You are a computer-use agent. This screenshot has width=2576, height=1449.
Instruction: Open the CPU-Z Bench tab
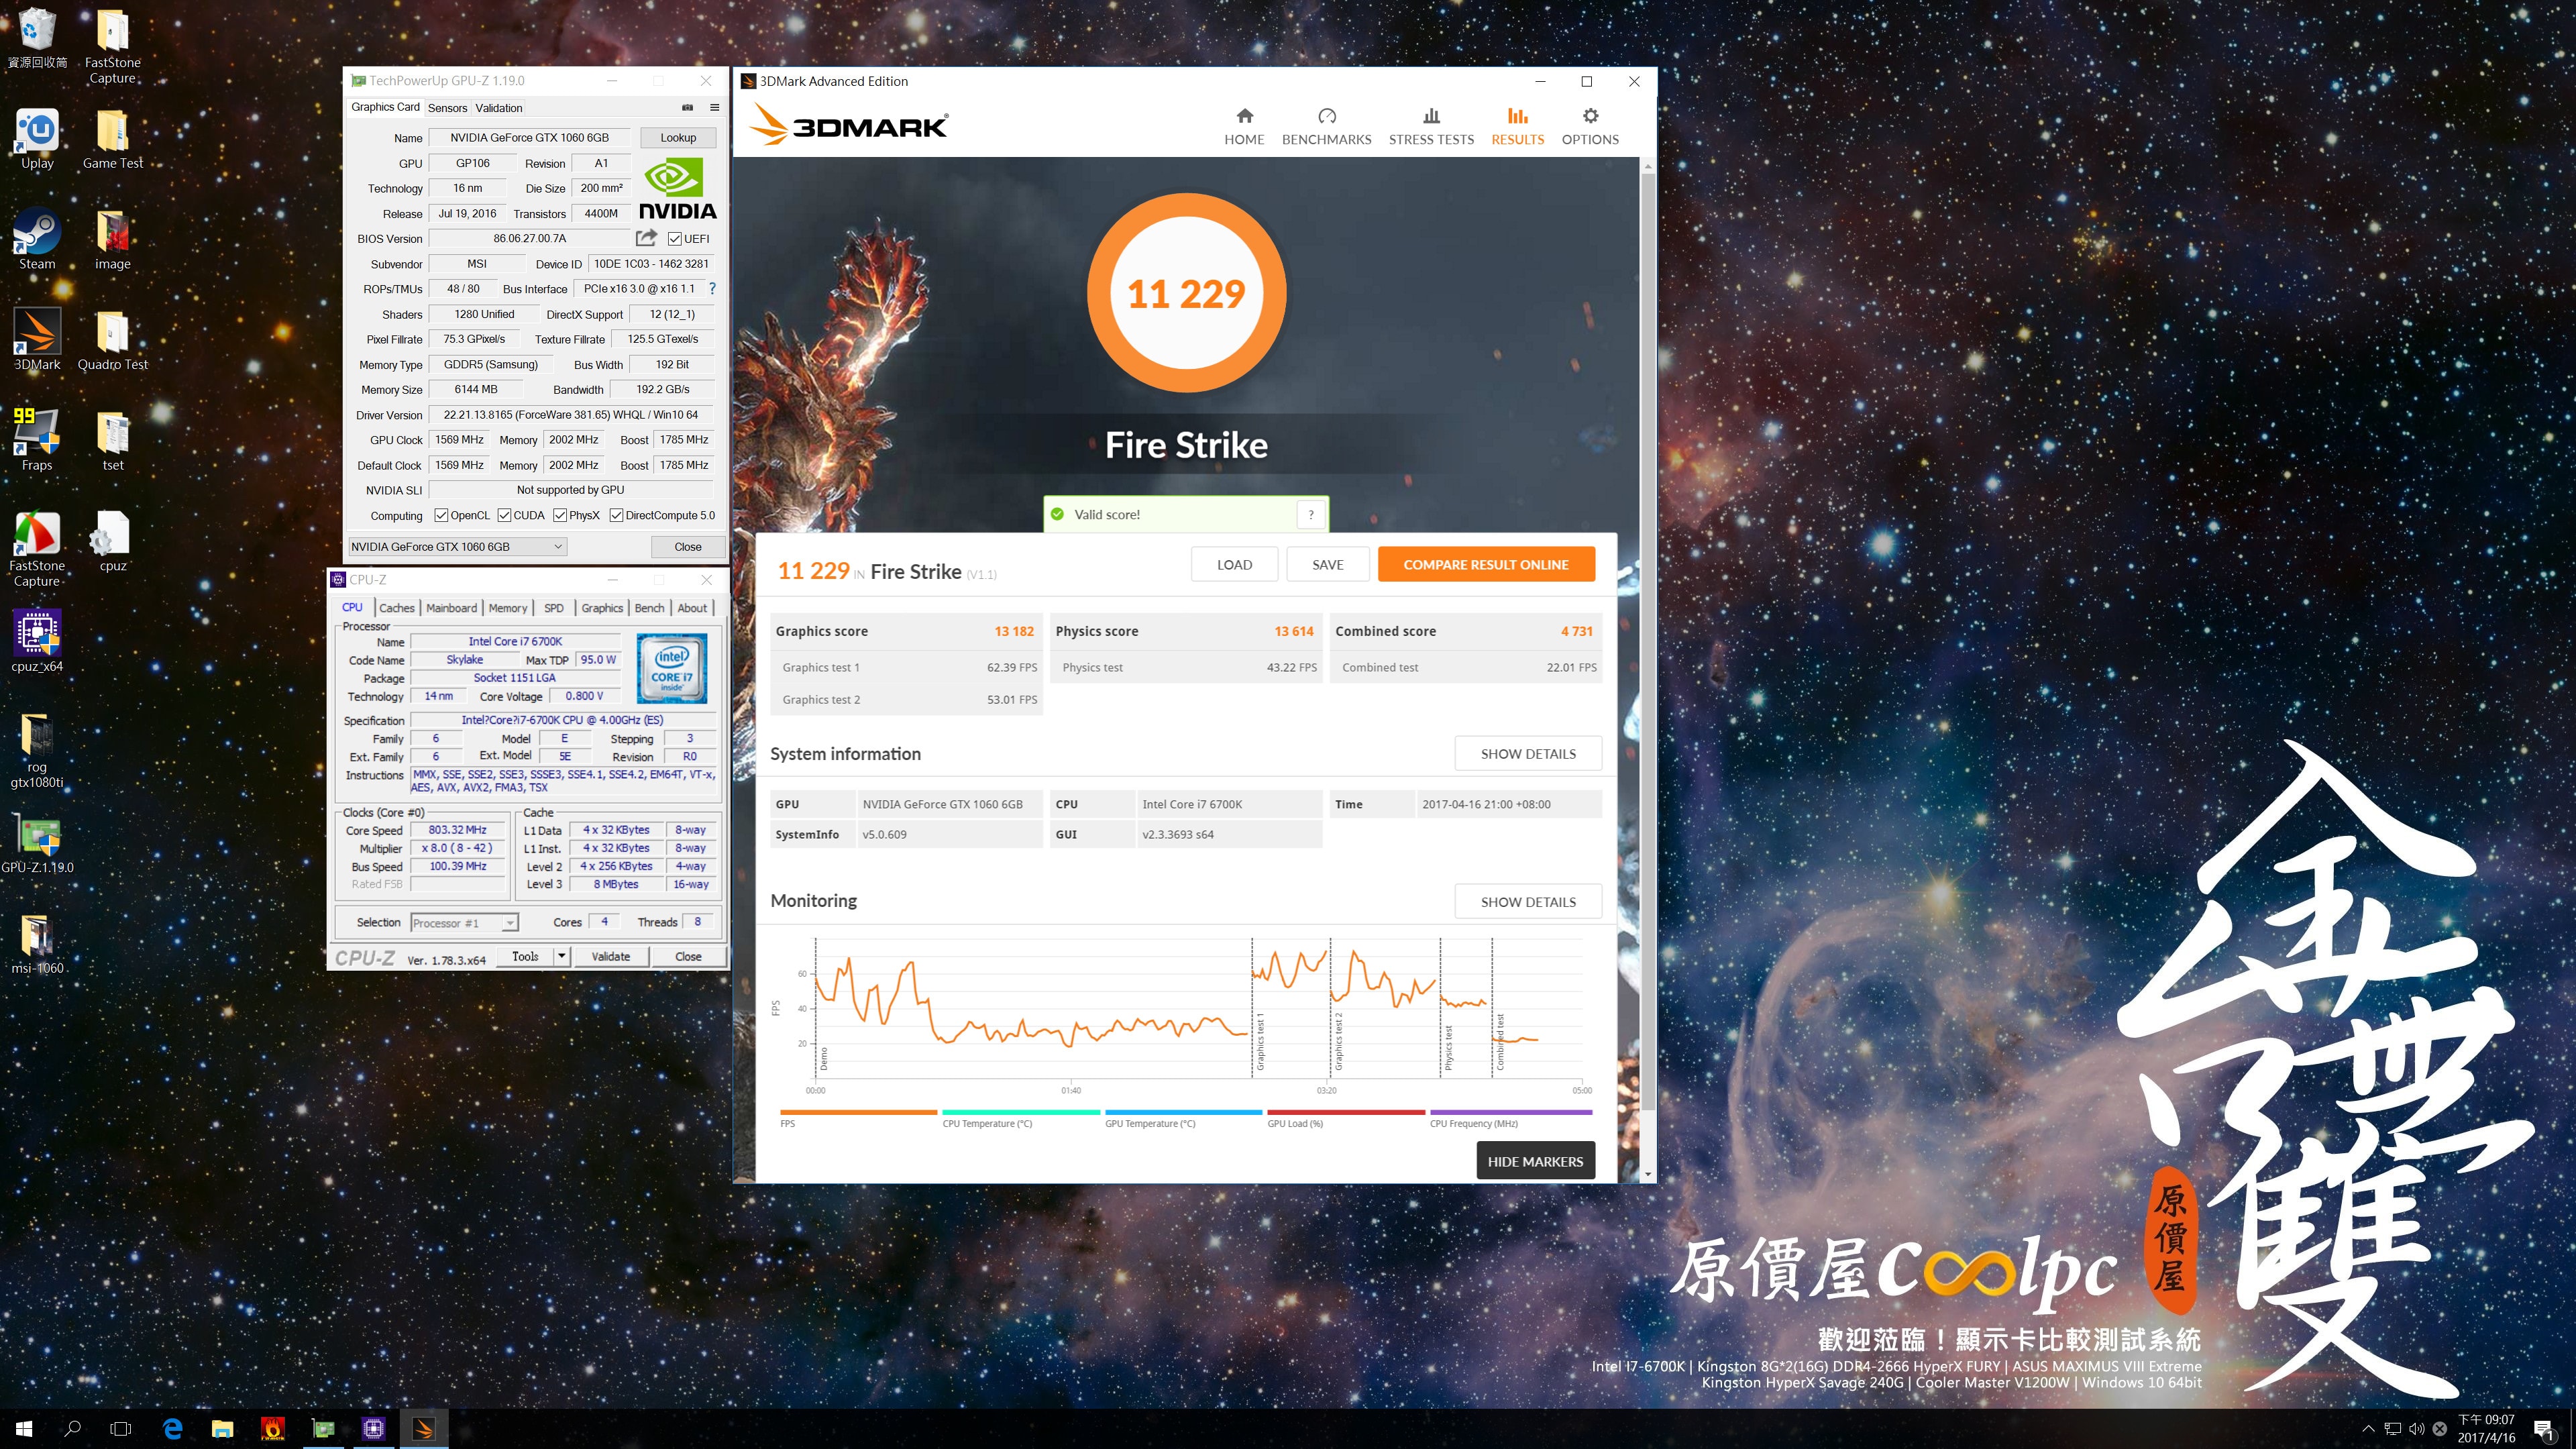tap(649, 608)
